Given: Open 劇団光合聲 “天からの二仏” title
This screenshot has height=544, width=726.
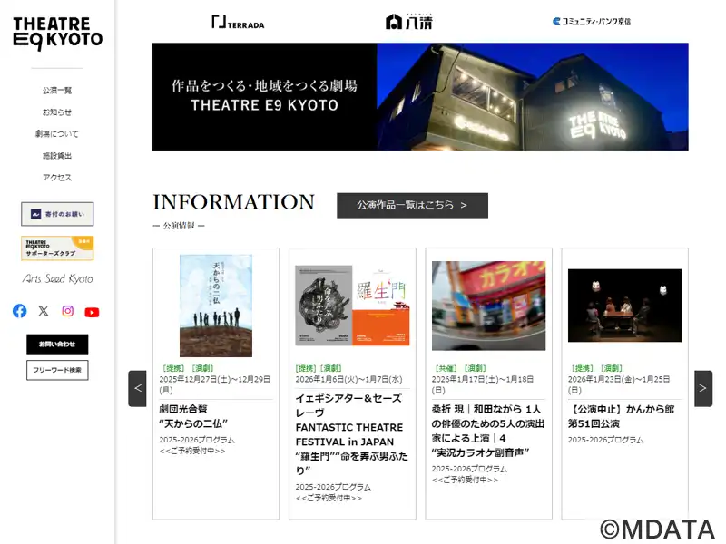Looking at the screenshot, I should (x=193, y=416).
